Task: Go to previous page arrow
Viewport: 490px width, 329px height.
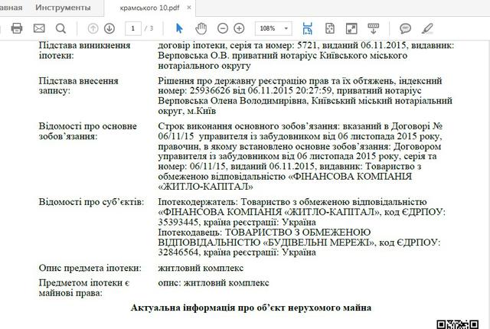Action: [x=93, y=29]
